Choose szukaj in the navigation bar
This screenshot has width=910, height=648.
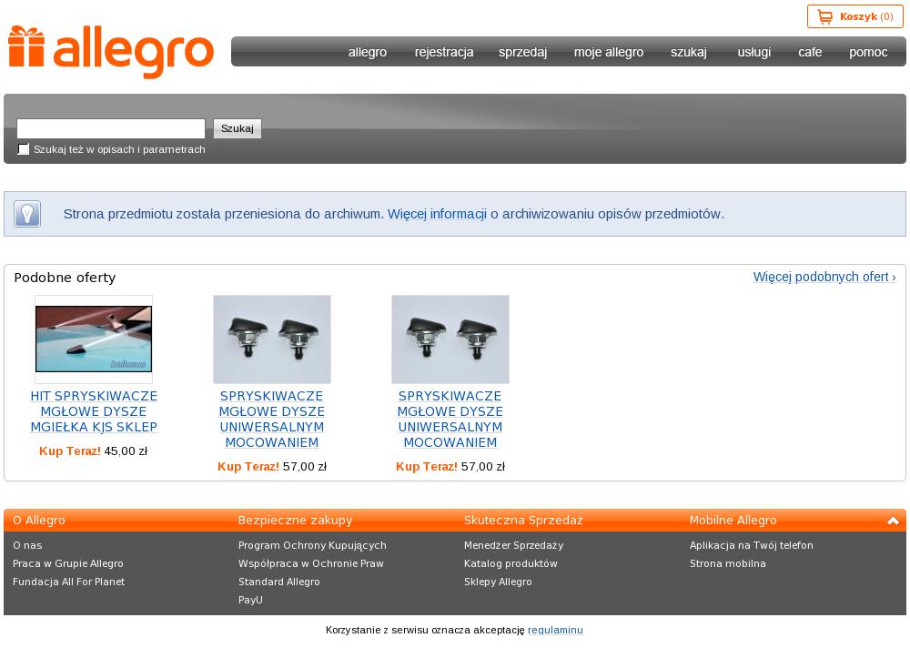pyautogui.click(x=689, y=52)
